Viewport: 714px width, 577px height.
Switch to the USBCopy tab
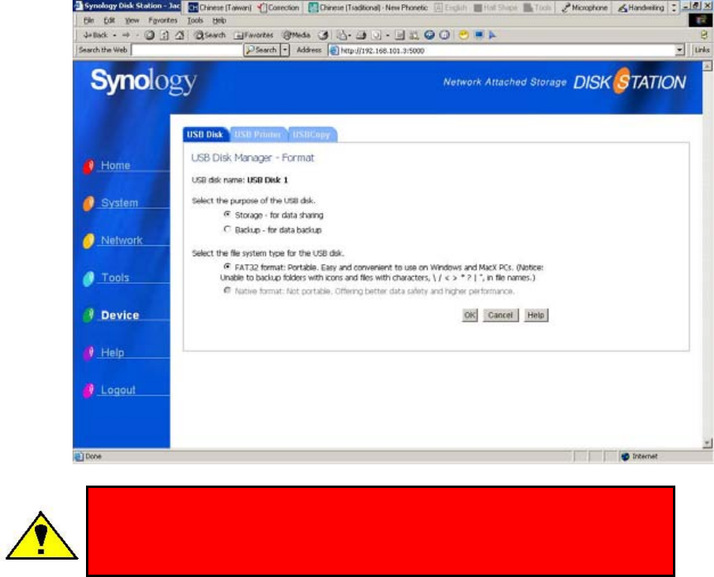pyautogui.click(x=312, y=135)
